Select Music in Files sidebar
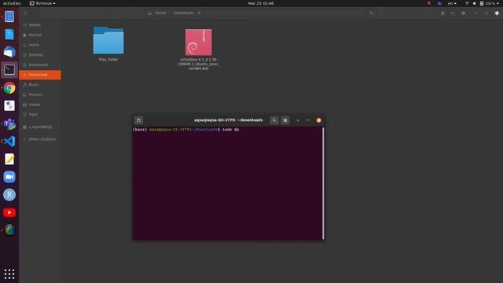The image size is (503, 283). click(x=40, y=85)
